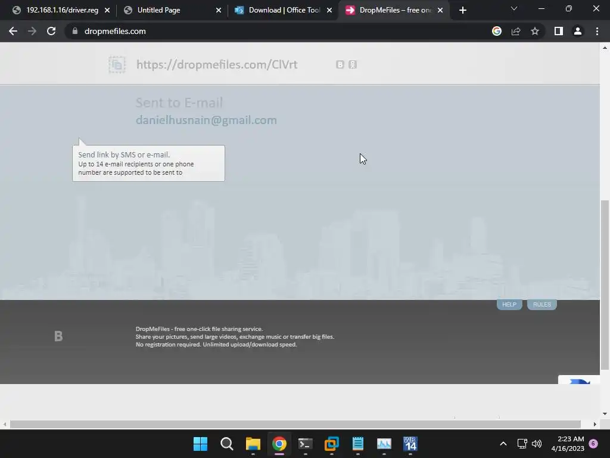Image resolution: width=610 pixels, height=458 pixels.
Task: Bookmark this page with the star icon
Action: pyautogui.click(x=535, y=31)
